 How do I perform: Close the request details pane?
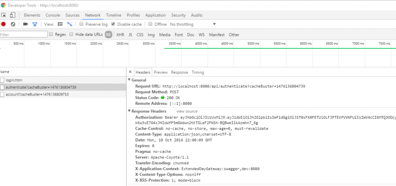[x=130, y=72]
